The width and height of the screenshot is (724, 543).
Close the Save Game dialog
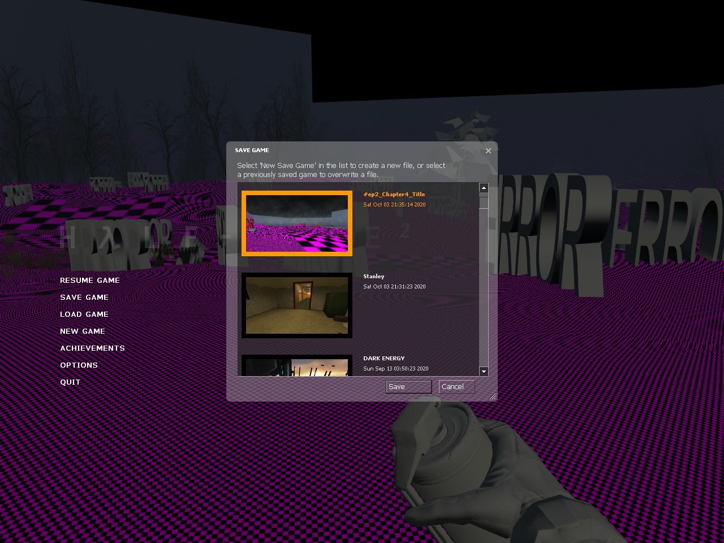coord(488,150)
